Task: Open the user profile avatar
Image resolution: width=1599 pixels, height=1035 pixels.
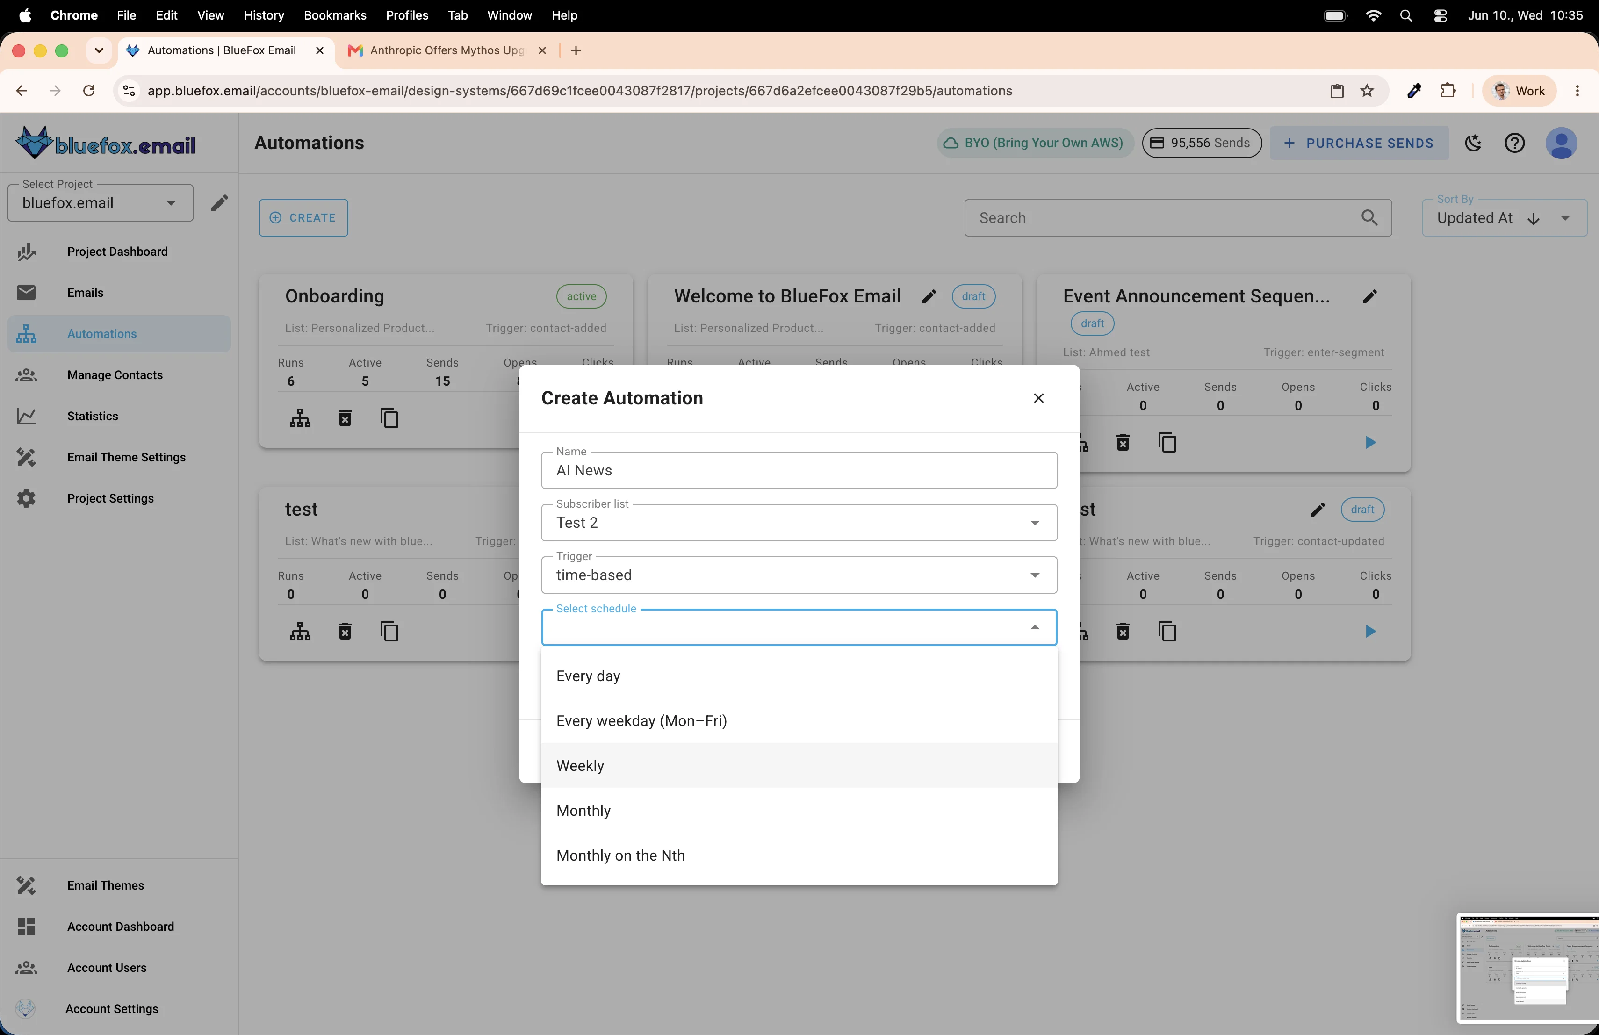Action: coord(1561,143)
